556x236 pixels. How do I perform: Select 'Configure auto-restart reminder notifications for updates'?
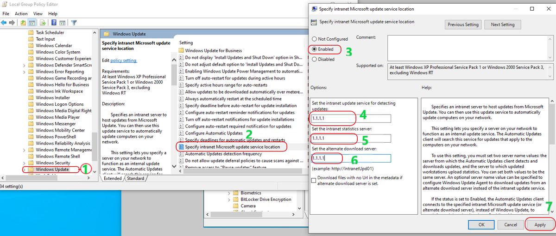coord(240,113)
